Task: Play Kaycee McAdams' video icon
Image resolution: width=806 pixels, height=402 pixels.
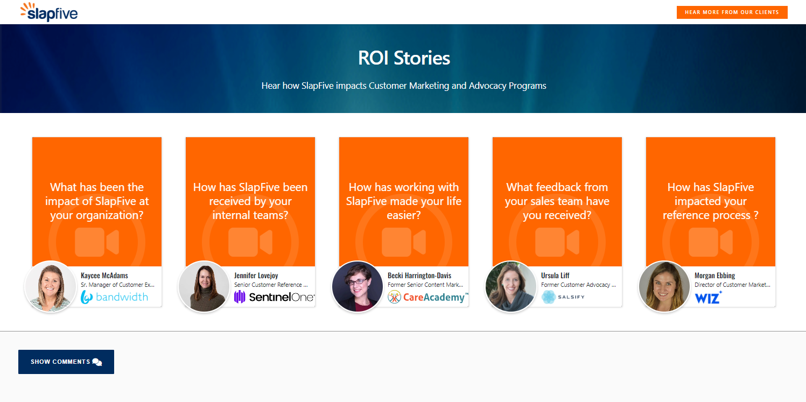Action: pos(97,242)
